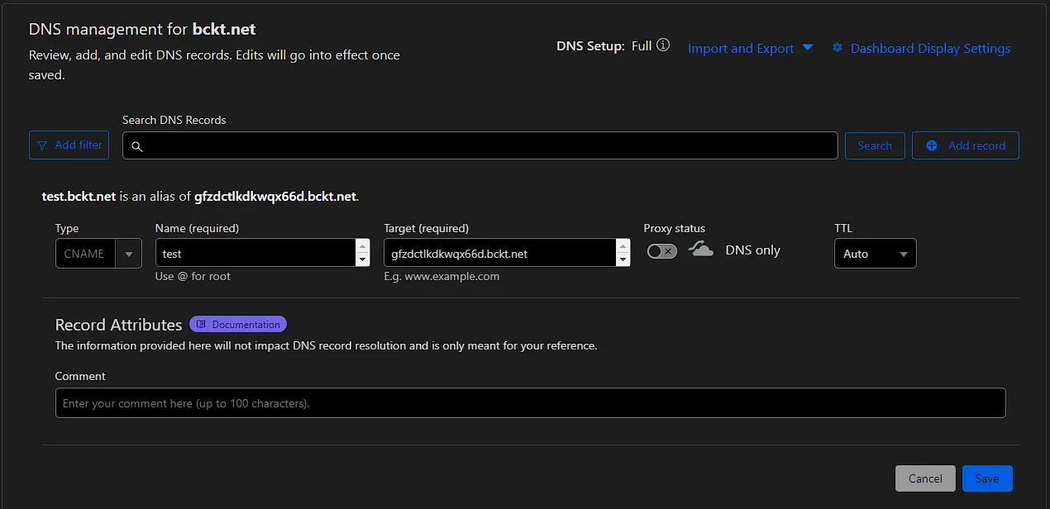
Task: Expand the TTL Auto dropdown
Action: (x=875, y=254)
